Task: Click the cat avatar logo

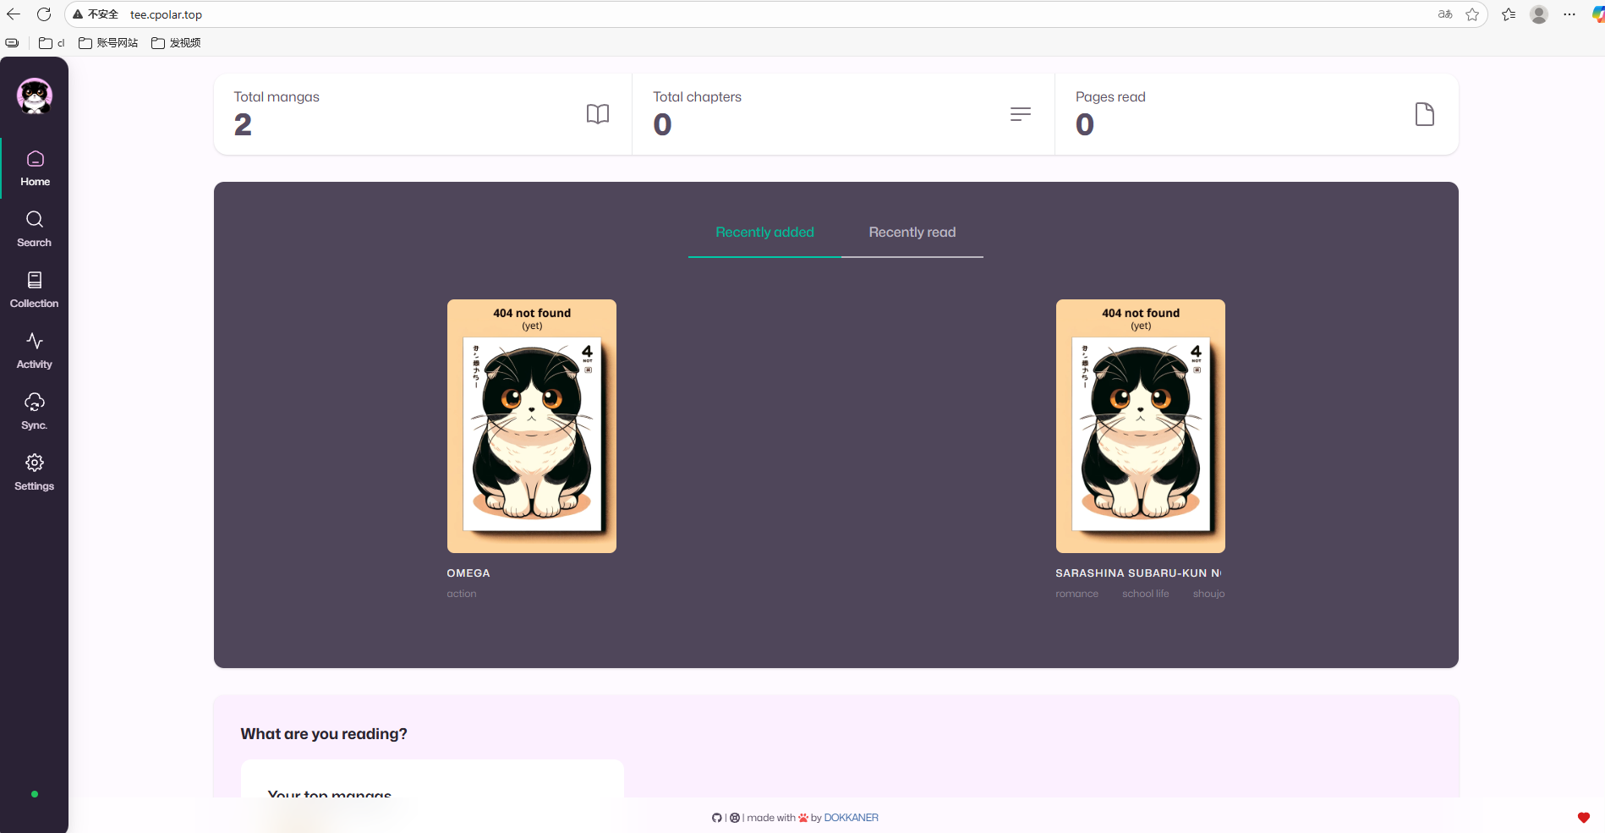Action: pos(35,96)
